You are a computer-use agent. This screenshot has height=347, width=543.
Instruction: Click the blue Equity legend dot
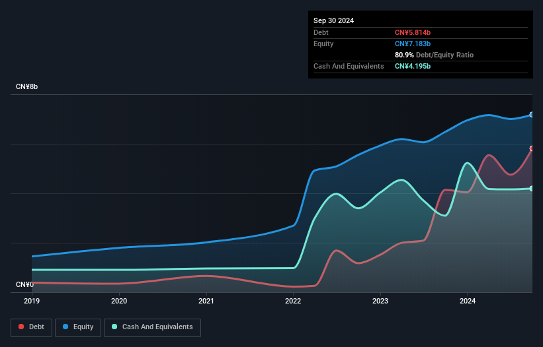click(x=65, y=327)
